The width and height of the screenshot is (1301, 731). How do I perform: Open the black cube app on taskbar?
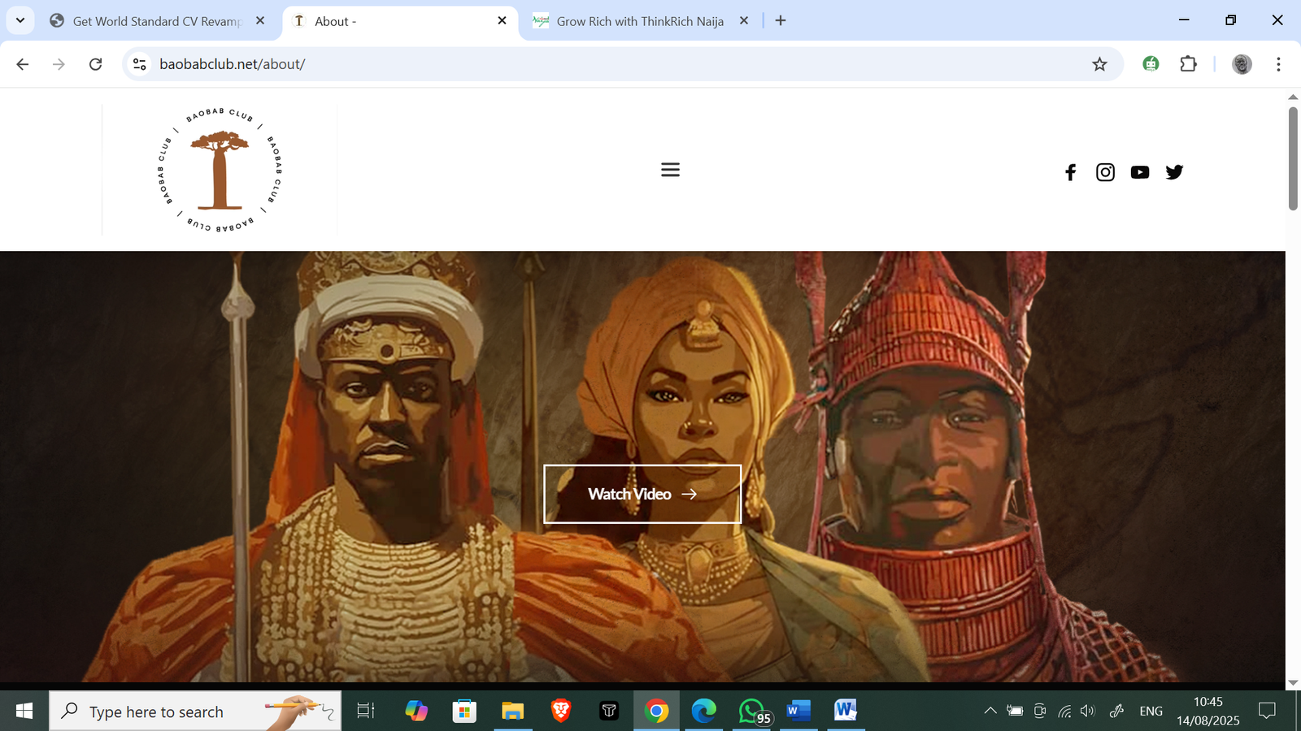609,712
